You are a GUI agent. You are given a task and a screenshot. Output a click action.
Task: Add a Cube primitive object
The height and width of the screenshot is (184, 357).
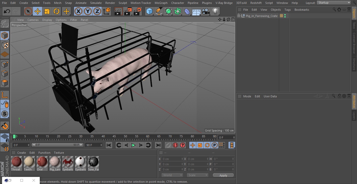click(x=149, y=11)
